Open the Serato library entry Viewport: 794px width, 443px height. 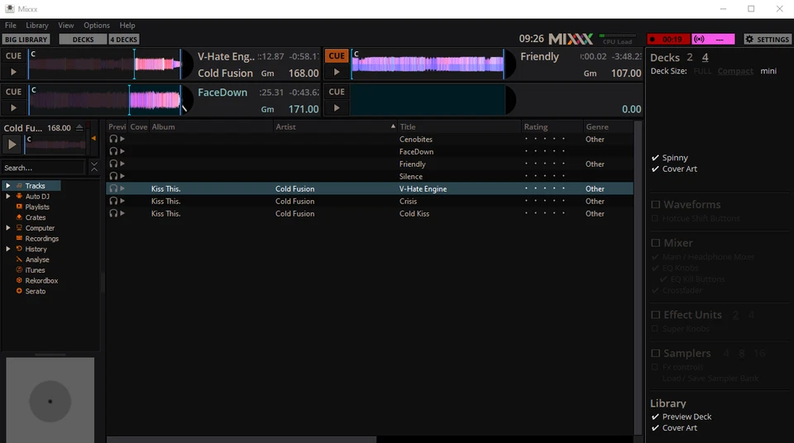[36, 291]
